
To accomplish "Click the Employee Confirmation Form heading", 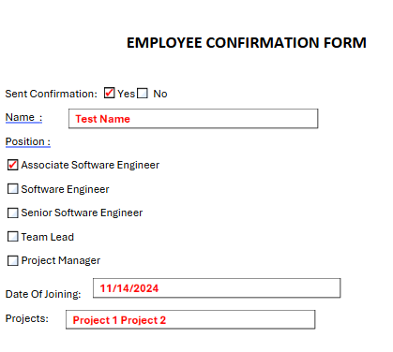I will tap(247, 43).
